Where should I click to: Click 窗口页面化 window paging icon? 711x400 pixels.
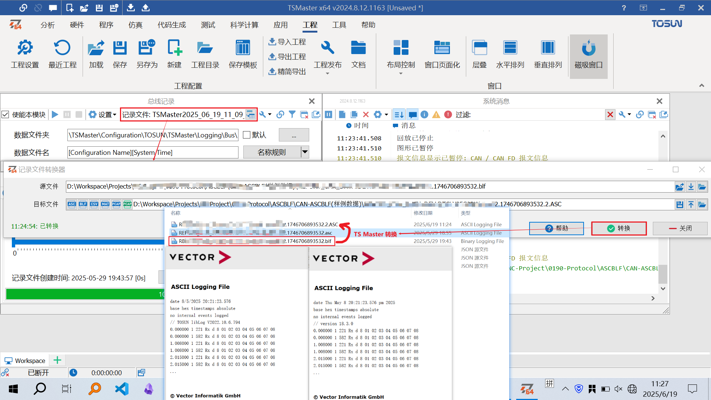(x=442, y=54)
